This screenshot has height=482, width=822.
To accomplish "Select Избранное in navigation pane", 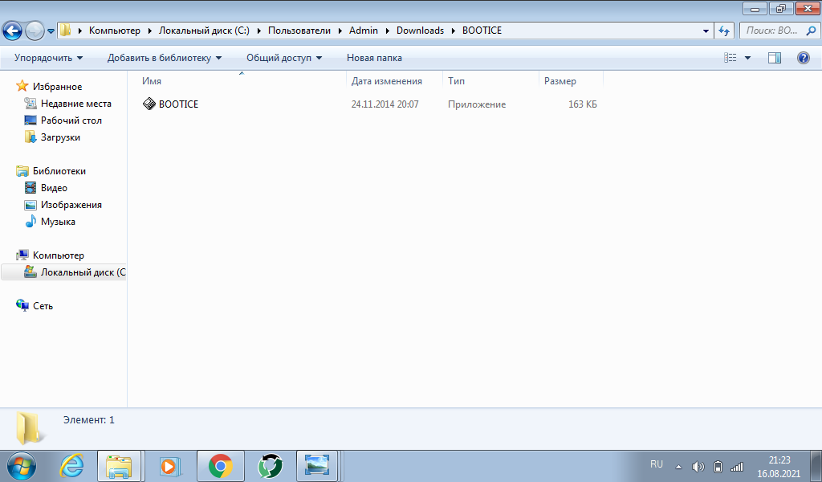I will [57, 87].
